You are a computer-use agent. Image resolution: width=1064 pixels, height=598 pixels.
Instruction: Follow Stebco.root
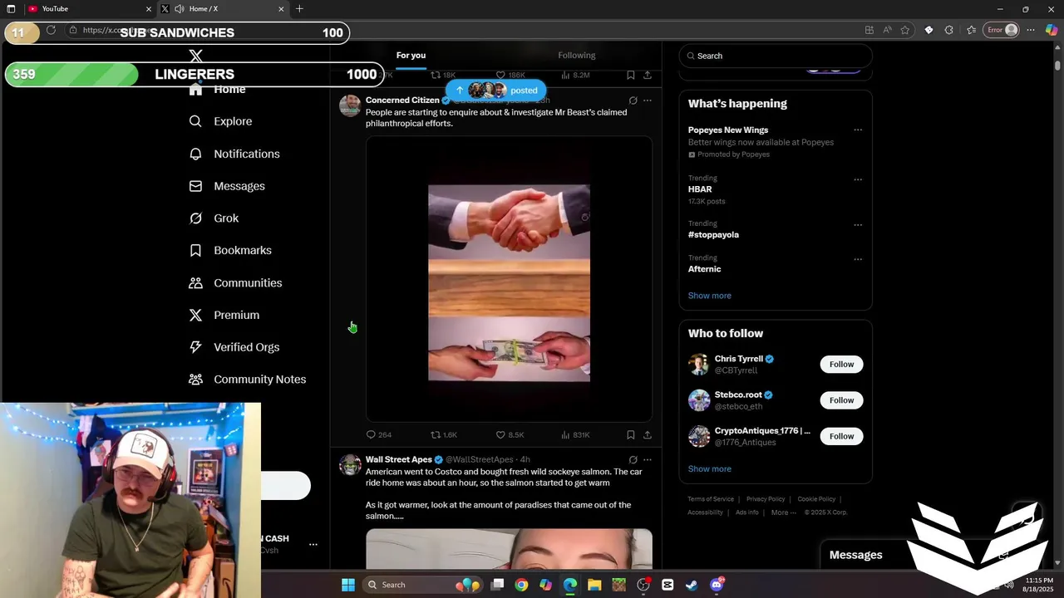tap(841, 400)
